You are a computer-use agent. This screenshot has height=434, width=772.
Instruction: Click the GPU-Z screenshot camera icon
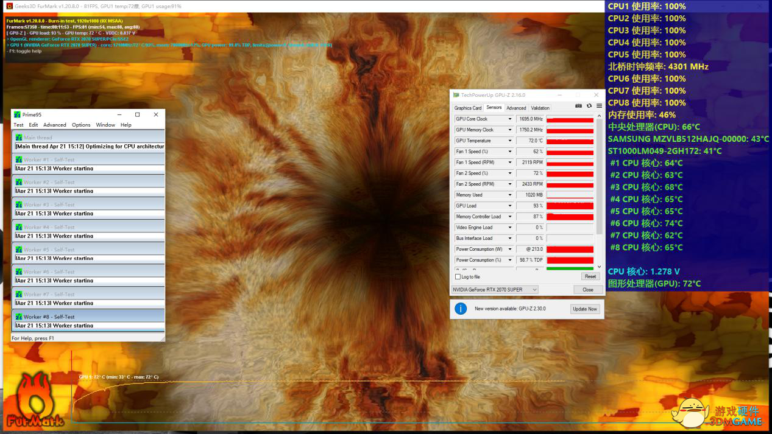coord(578,107)
